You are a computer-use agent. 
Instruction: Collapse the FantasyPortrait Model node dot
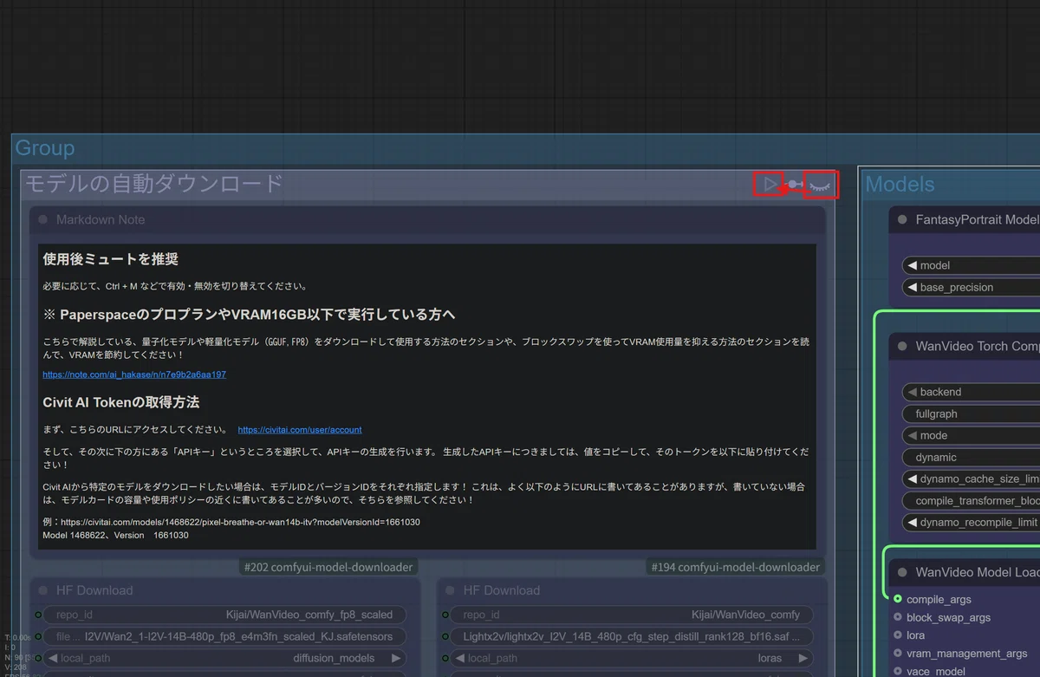click(x=902, y=220)
